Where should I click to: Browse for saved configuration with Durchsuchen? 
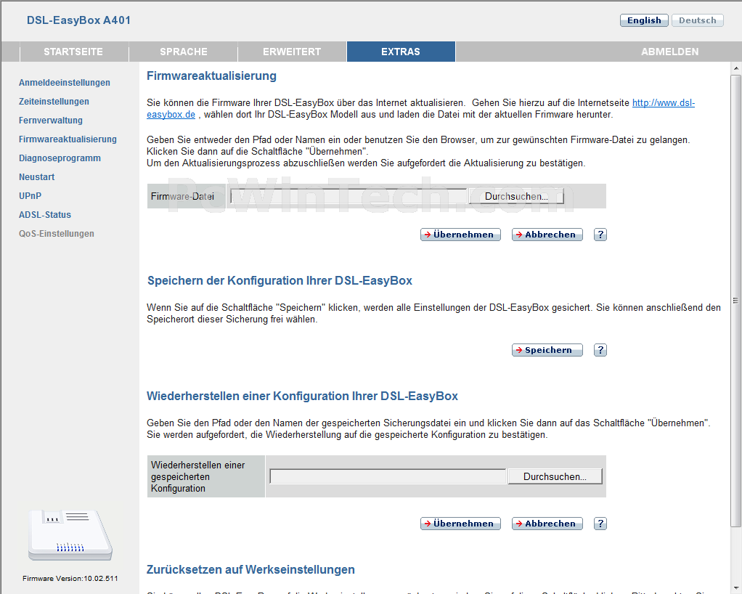[x=555, y=476]
